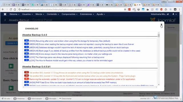Click the FIX badge beside Blank page entry
This screenshot has height=102, width=183.
coord(27,50)
